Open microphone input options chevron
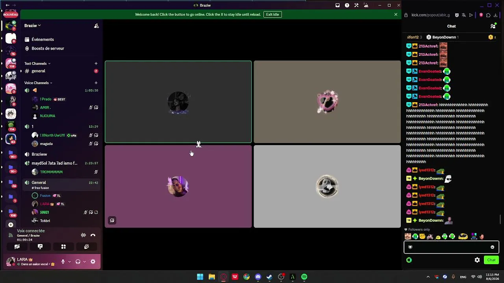The image size is (504, 283). tap(70, 261)
